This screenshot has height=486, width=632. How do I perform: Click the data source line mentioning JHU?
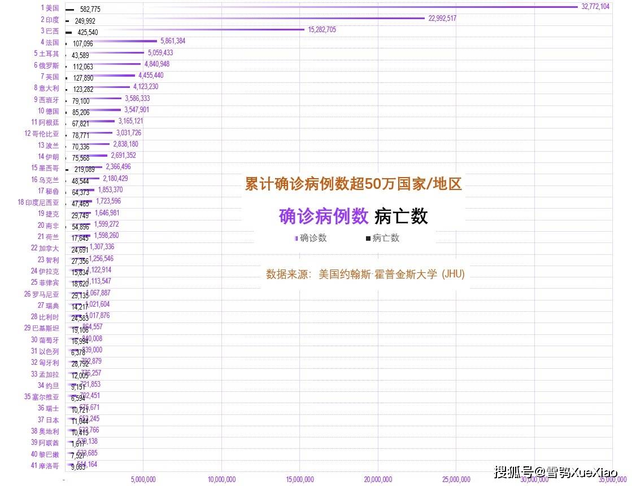tap(365, 275)
